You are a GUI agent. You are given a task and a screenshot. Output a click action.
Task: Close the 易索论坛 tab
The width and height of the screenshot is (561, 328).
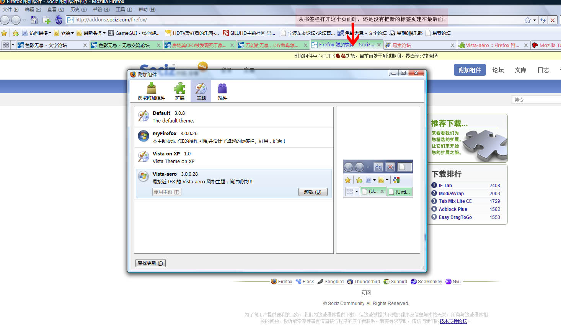click(x=452, y=45)
